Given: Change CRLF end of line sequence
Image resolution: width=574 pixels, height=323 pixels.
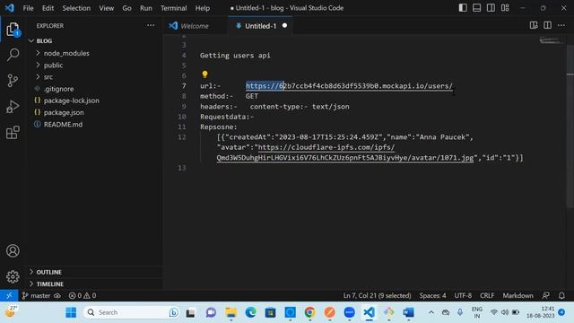Looking at the screenshot, I should 487,295.
